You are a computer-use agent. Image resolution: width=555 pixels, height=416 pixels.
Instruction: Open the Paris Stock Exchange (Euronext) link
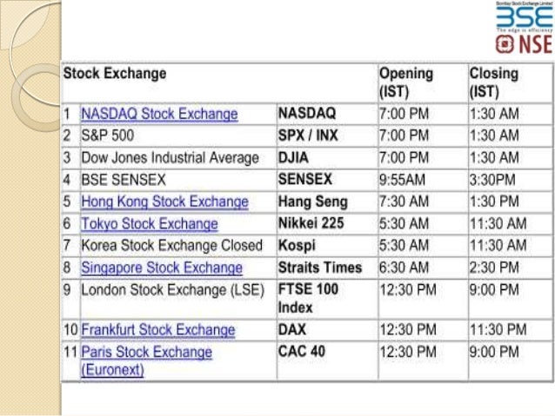[x=146, y=353]
